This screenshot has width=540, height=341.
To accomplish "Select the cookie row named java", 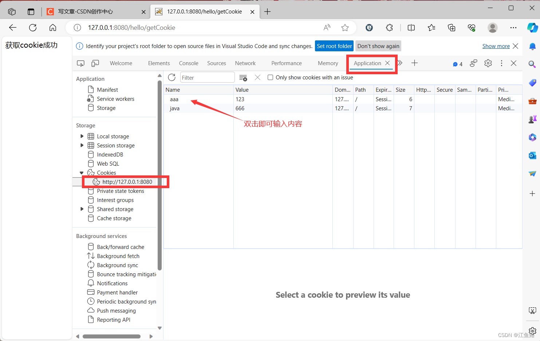I will (x=343, y=108).
